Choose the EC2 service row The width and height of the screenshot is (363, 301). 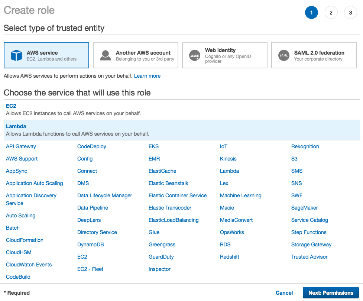(x=182, y=110)
